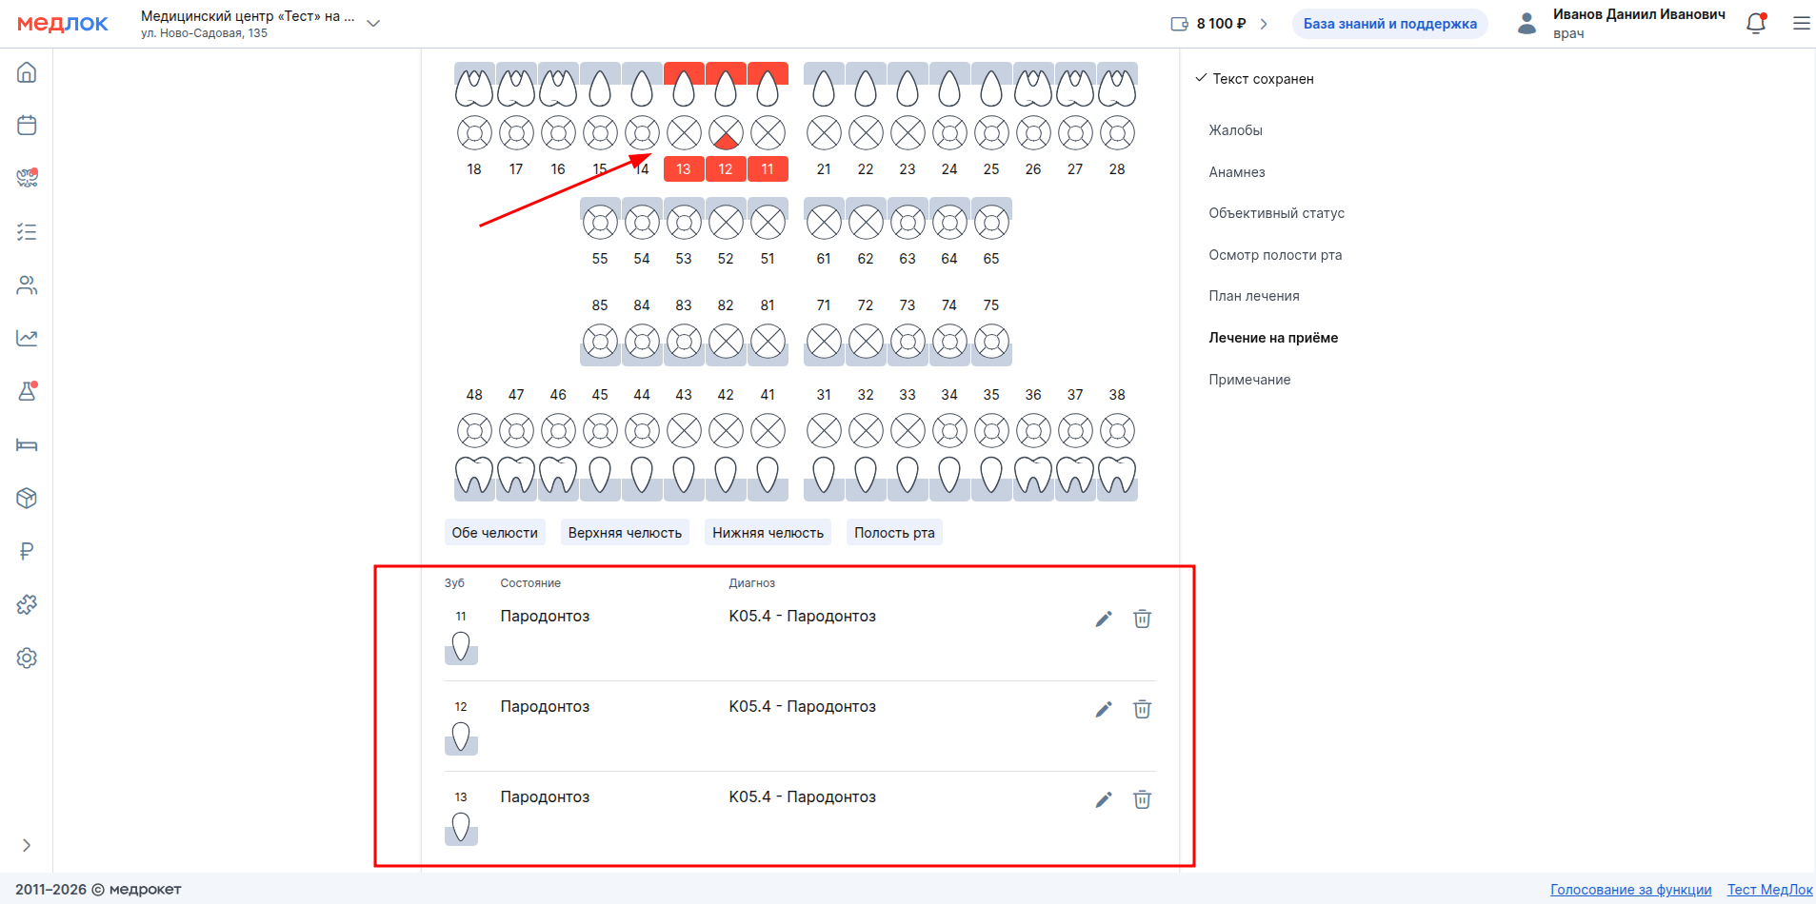Delete tooth 13 record with trash icon

pyautogui.click(x=1142, y=800)
